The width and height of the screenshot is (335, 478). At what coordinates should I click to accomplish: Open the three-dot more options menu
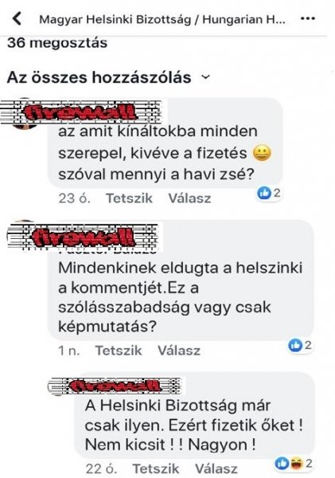tap(308, 18)
